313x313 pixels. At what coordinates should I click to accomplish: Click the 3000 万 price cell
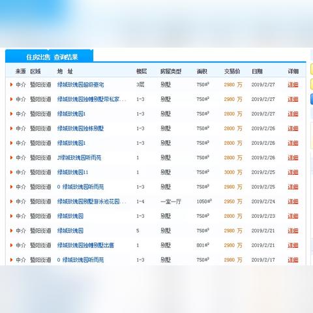click(x=233, y=172)
